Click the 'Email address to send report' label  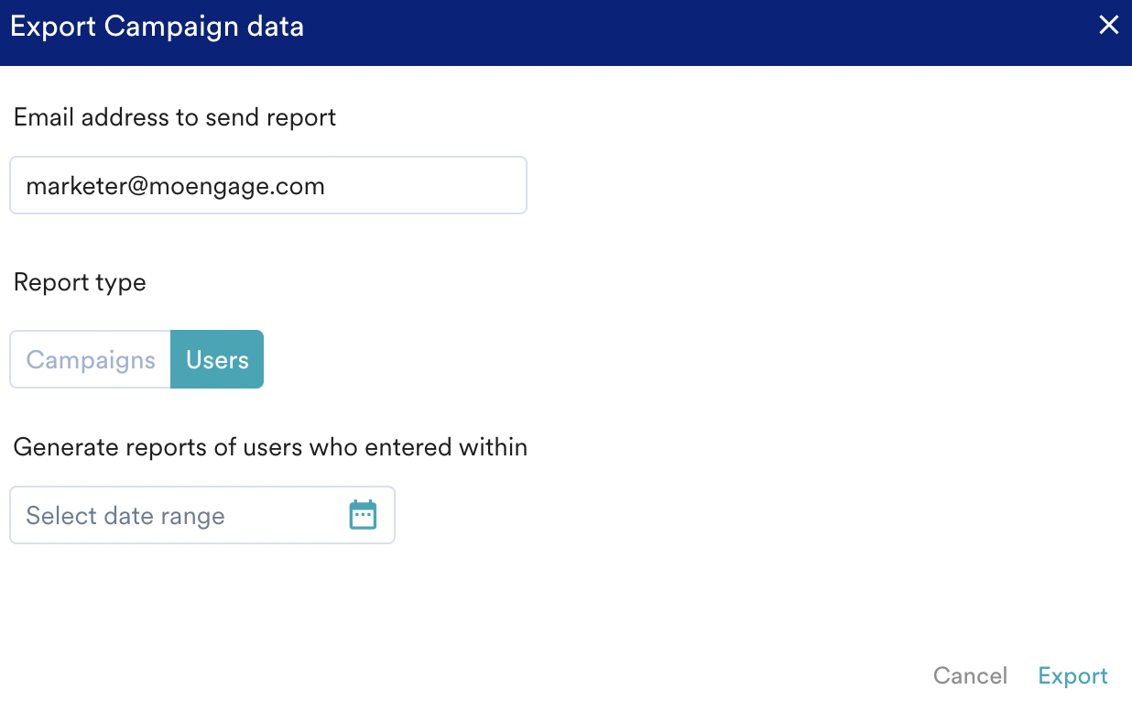[x=175, y=117]
